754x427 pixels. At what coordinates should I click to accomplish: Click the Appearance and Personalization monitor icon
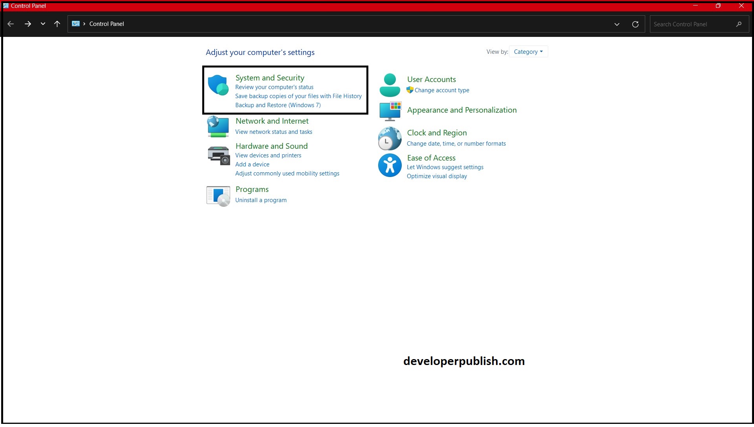pos(390,111)
